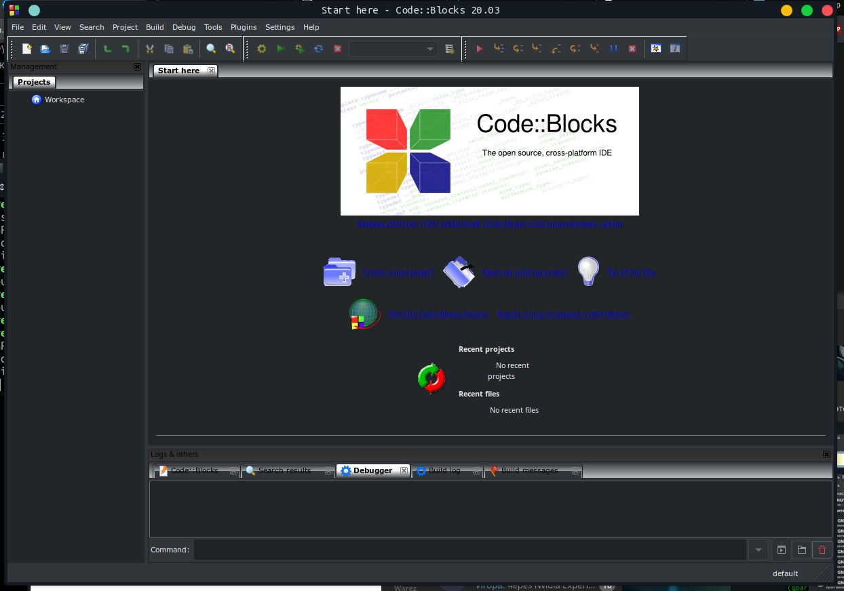Switch to the Build log tab
The width and height of the screenshot is (844, 591).
[x=448, y=470]
